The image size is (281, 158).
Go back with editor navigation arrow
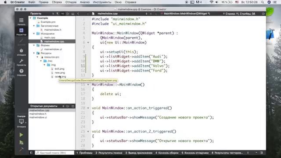(78, 14)
